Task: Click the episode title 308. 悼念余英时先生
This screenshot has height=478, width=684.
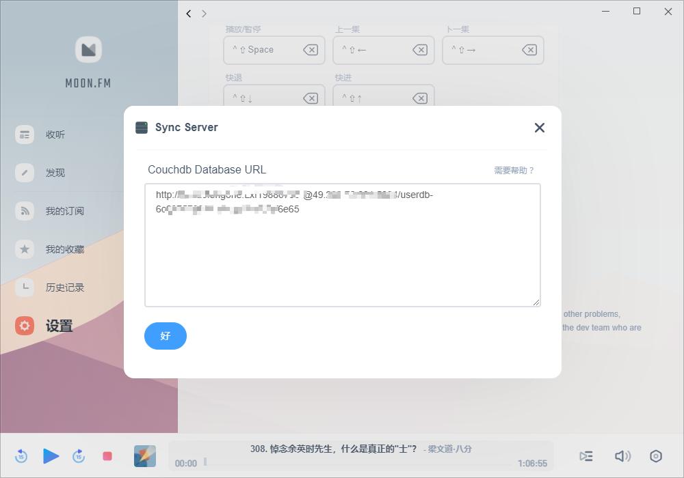Action: click(333, 449)
